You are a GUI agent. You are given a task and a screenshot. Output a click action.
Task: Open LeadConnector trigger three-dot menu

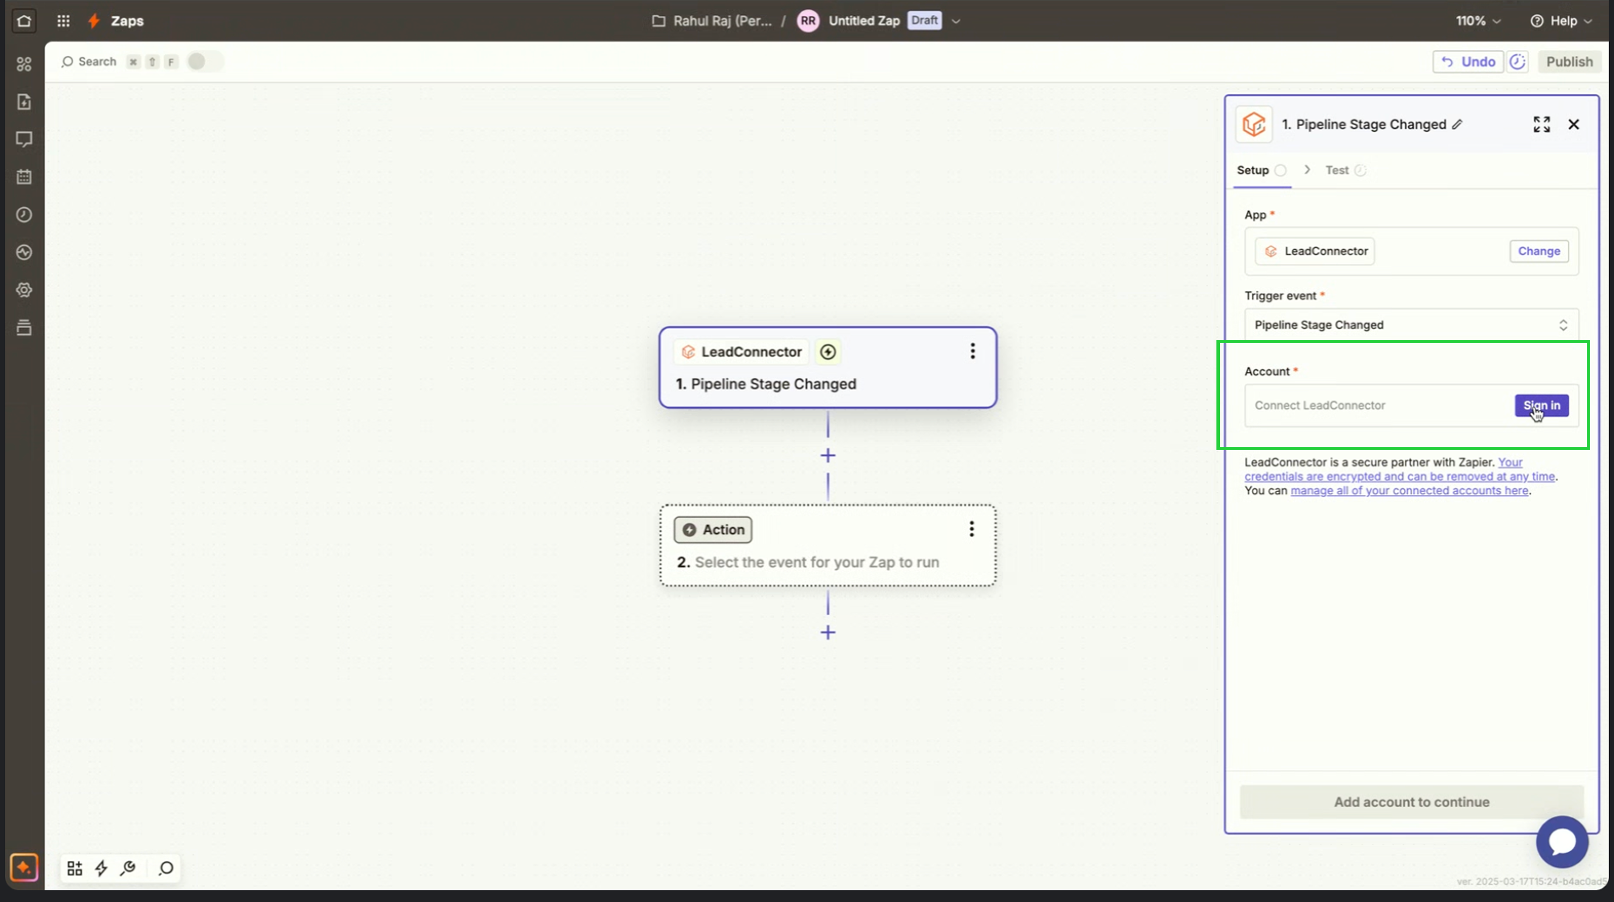(972, 351)
